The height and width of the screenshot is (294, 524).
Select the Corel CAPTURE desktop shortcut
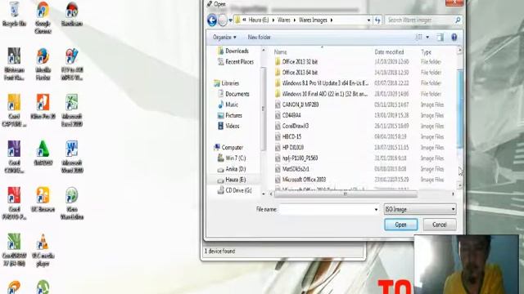[14, 110]
